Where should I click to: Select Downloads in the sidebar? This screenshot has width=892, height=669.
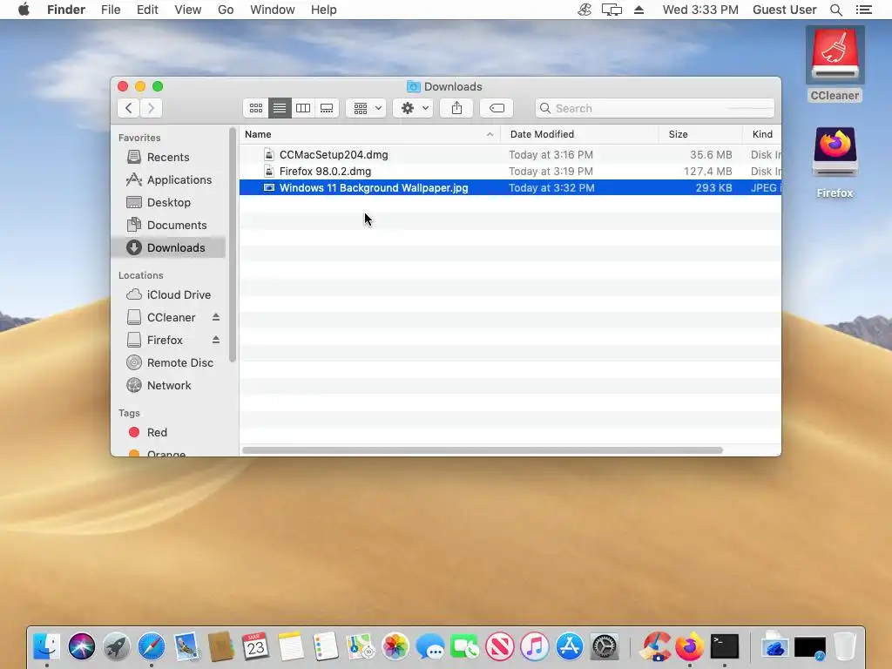(x=168, y=247)
